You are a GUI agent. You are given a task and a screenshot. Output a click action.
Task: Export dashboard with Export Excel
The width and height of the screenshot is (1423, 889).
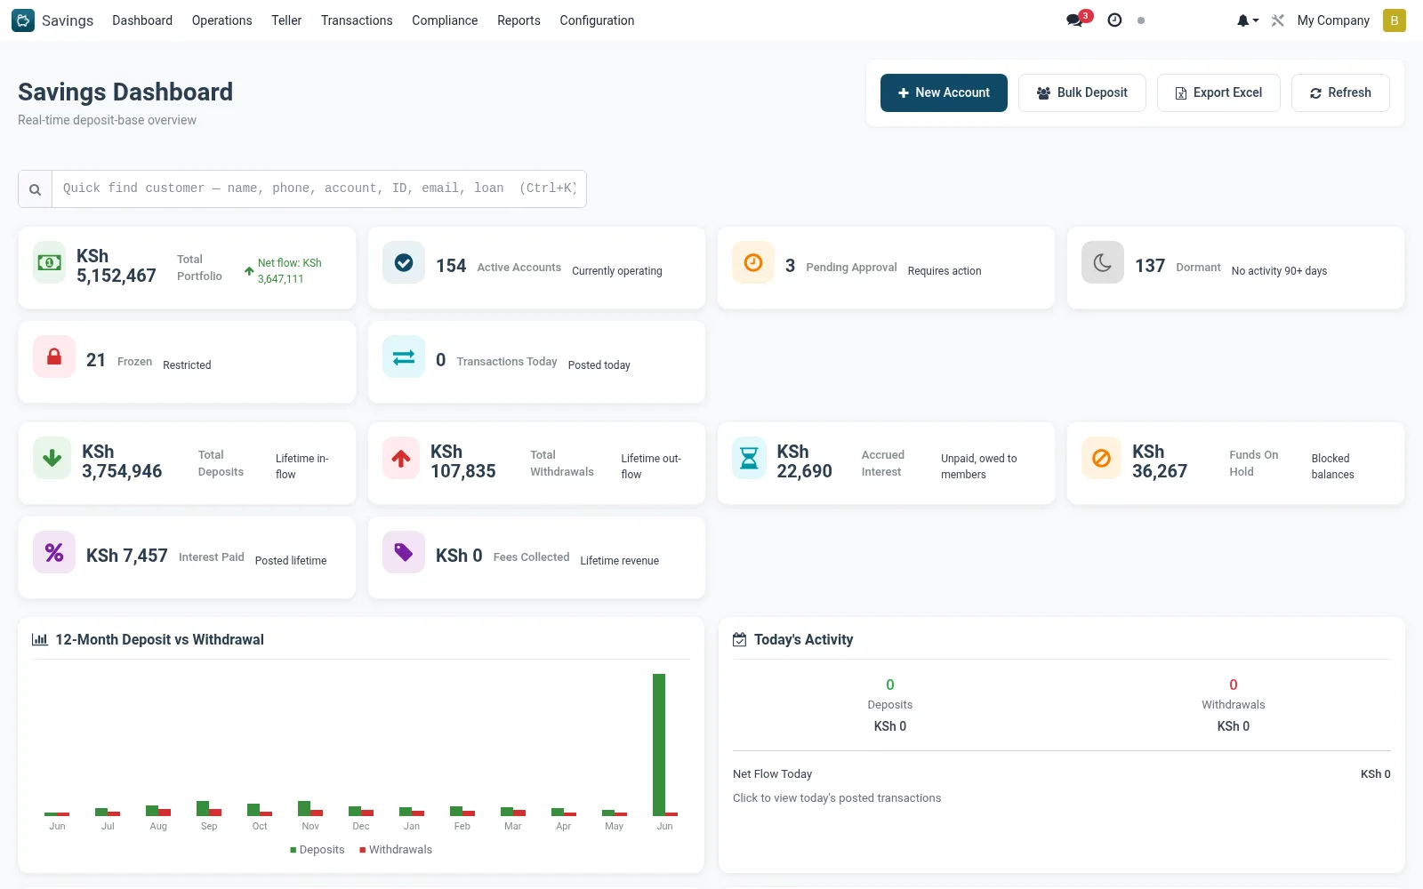click(x=1218, y=92)
